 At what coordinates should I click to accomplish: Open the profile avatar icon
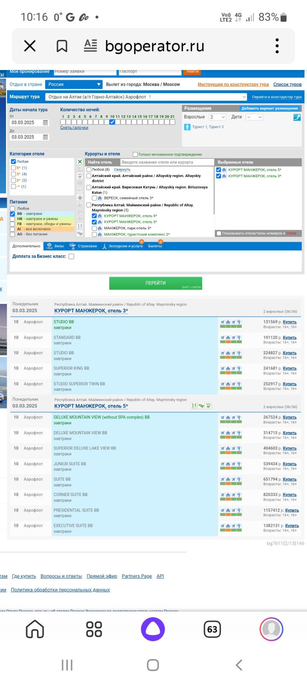click(272, 629)
